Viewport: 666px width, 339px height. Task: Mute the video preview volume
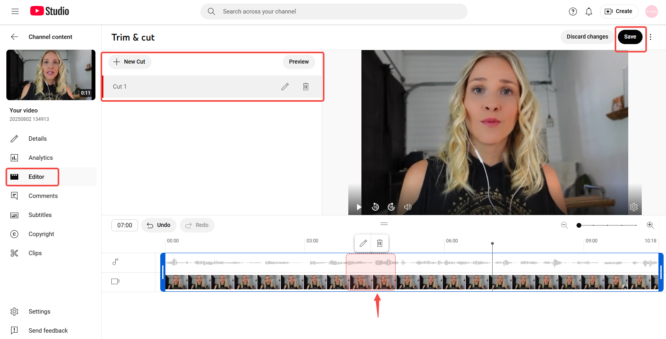(408, 207)
